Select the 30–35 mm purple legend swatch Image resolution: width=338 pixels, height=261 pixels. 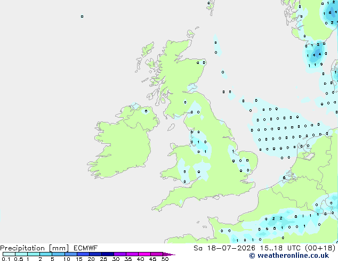120,254
